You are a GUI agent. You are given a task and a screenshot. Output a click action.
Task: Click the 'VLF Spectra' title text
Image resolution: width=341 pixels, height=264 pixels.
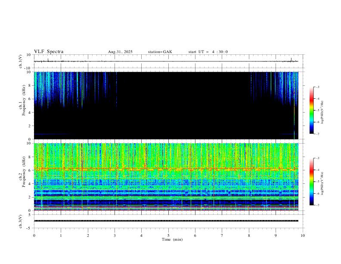click(x=49, y=52)
